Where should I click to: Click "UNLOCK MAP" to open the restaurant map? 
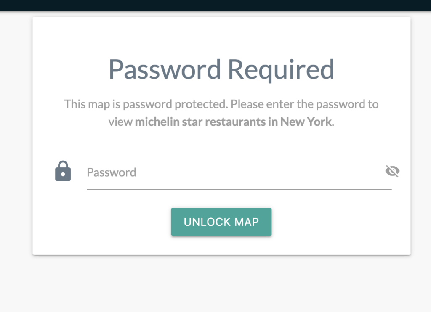click(x=221, y=222)
